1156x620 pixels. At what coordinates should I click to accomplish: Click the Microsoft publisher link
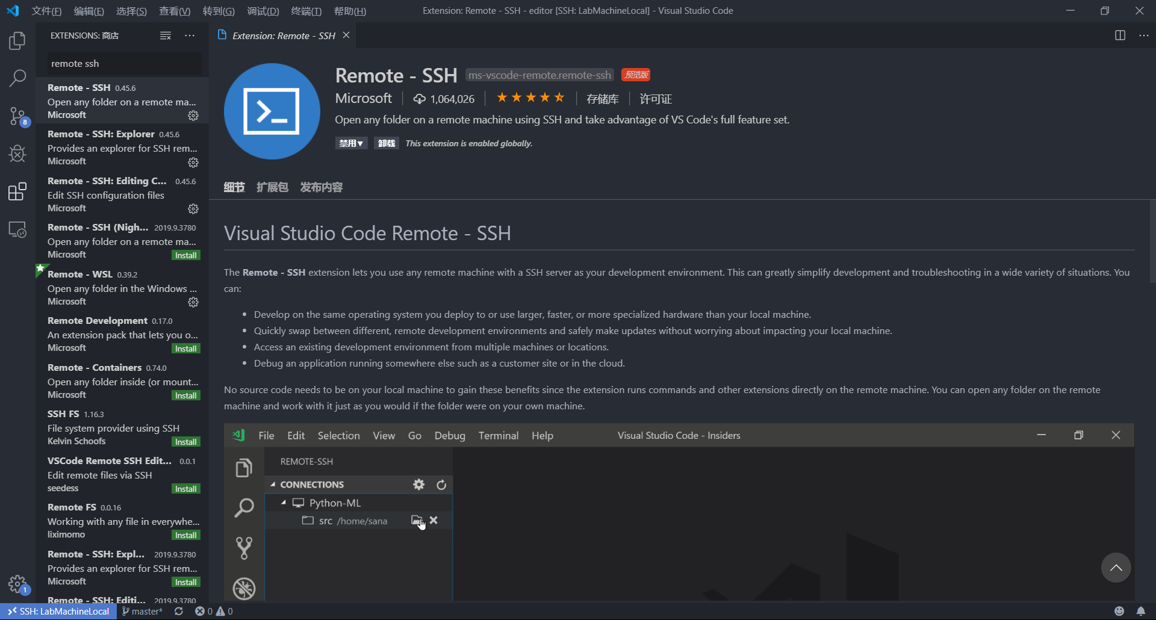(x=363, y=98)
